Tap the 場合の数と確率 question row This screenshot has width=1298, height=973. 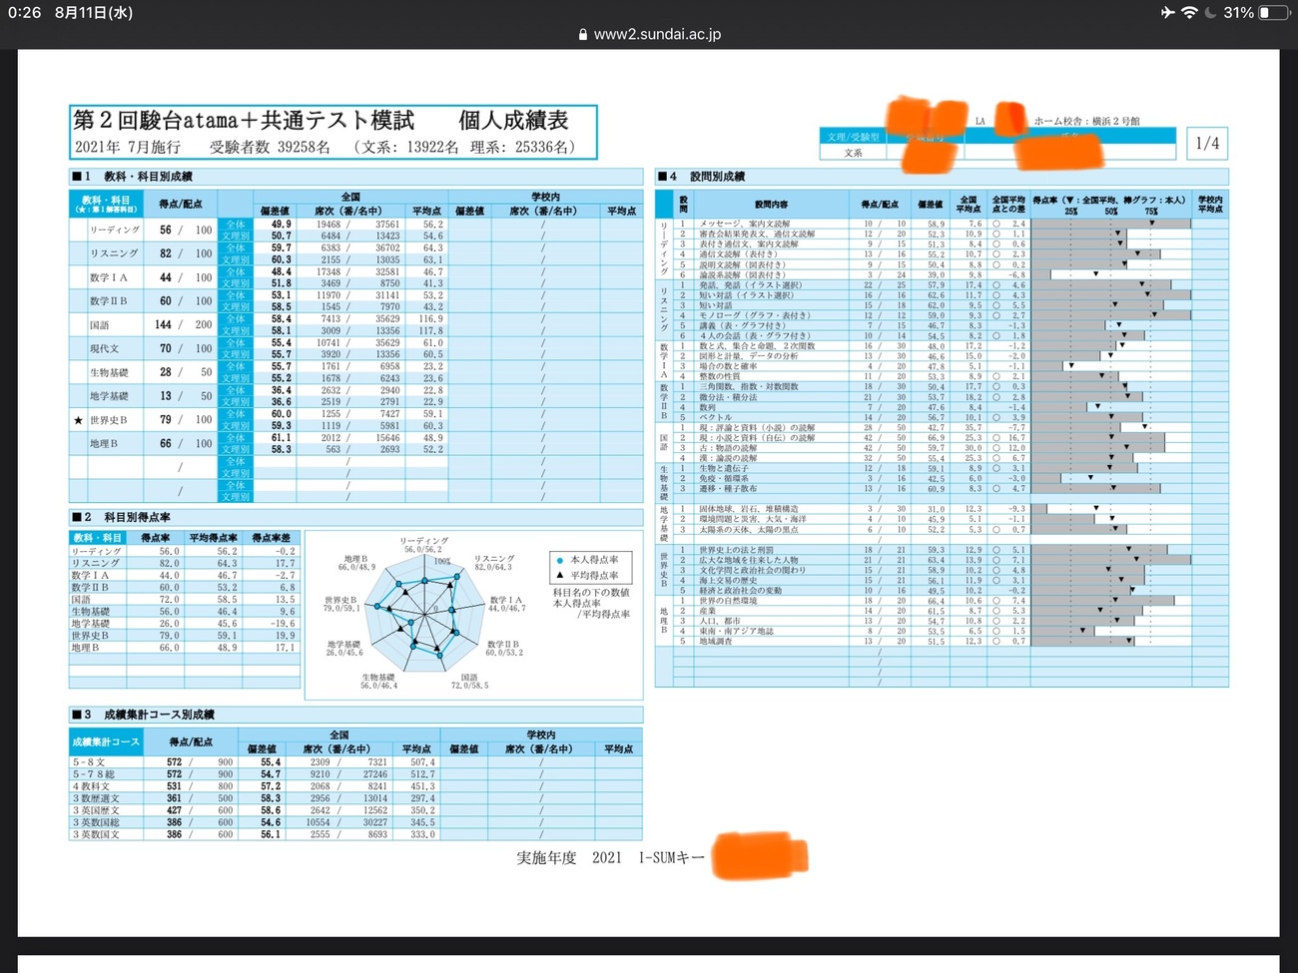(x=951, y=366)
